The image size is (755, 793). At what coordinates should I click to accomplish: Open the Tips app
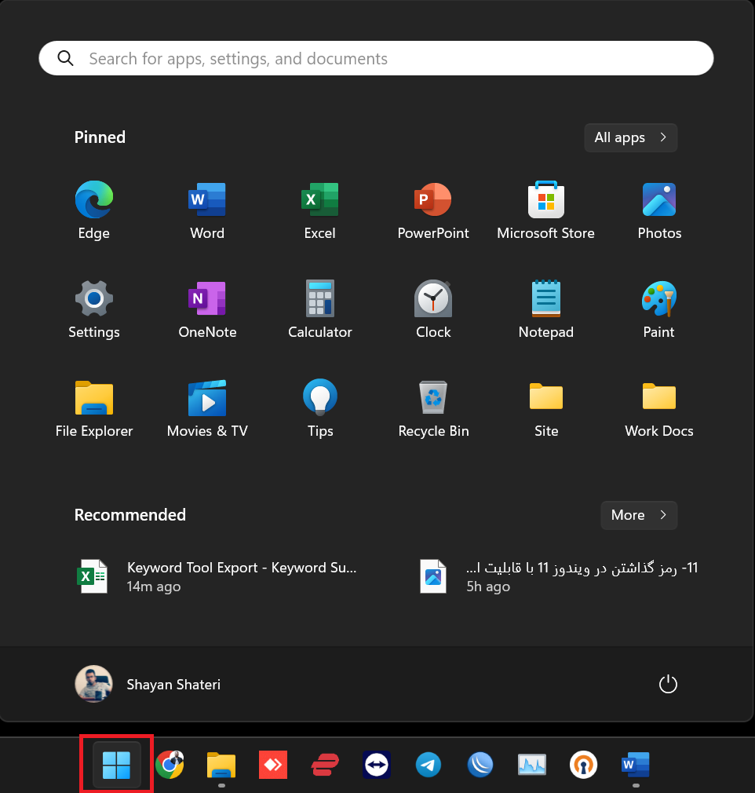pyautogui.click(x=319, y=408)
